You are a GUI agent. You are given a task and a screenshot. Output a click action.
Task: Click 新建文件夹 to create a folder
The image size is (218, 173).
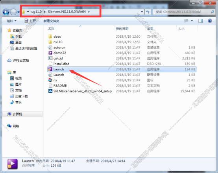tap(52, 21)
